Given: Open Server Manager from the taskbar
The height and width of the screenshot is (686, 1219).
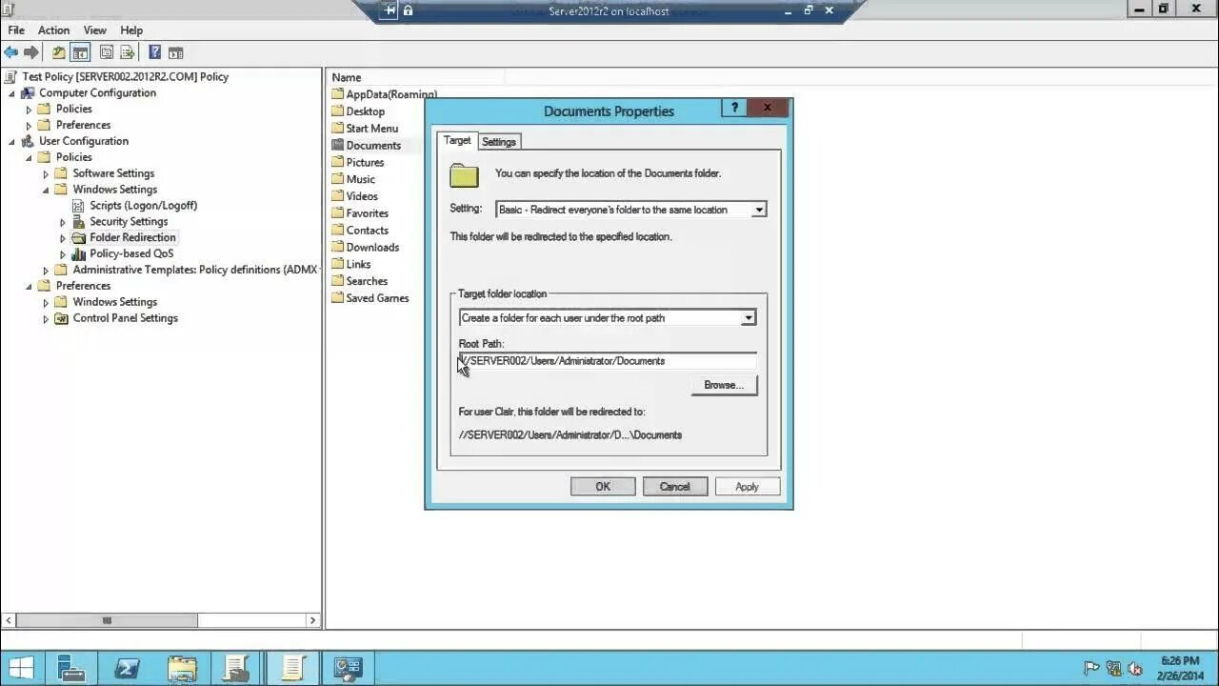Looking at the screenshot, I should (x=71, y=668).
